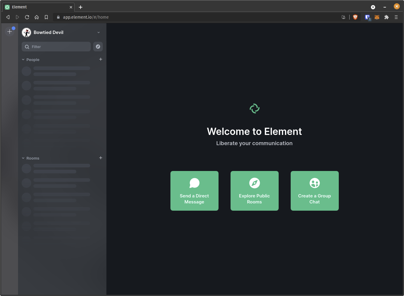The image size is (404, 296).
Task: Expand the Bowtied Devil user menu chevron
Action: click(99, 32)
